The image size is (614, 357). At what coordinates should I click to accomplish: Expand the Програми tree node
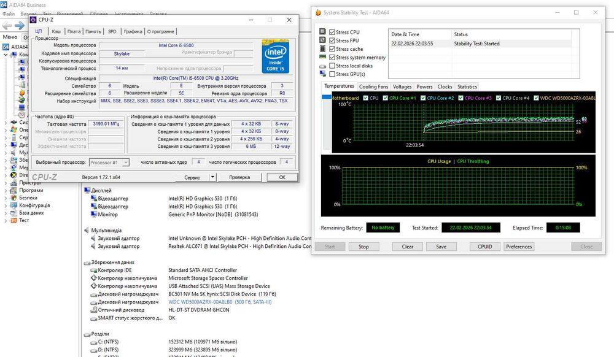(x=6, y=190)
